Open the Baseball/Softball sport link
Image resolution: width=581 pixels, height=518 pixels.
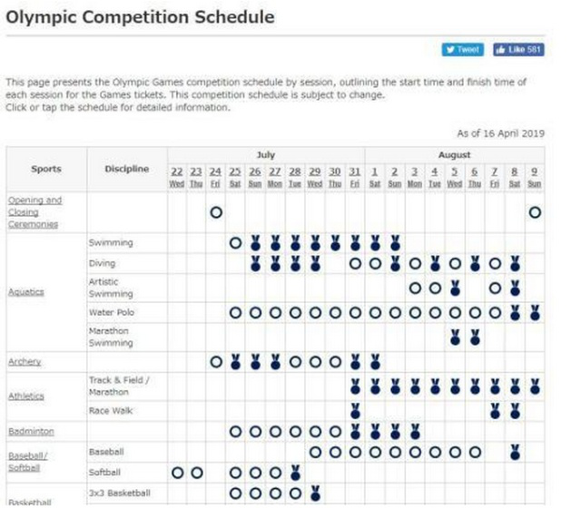[x=28, y=461]
